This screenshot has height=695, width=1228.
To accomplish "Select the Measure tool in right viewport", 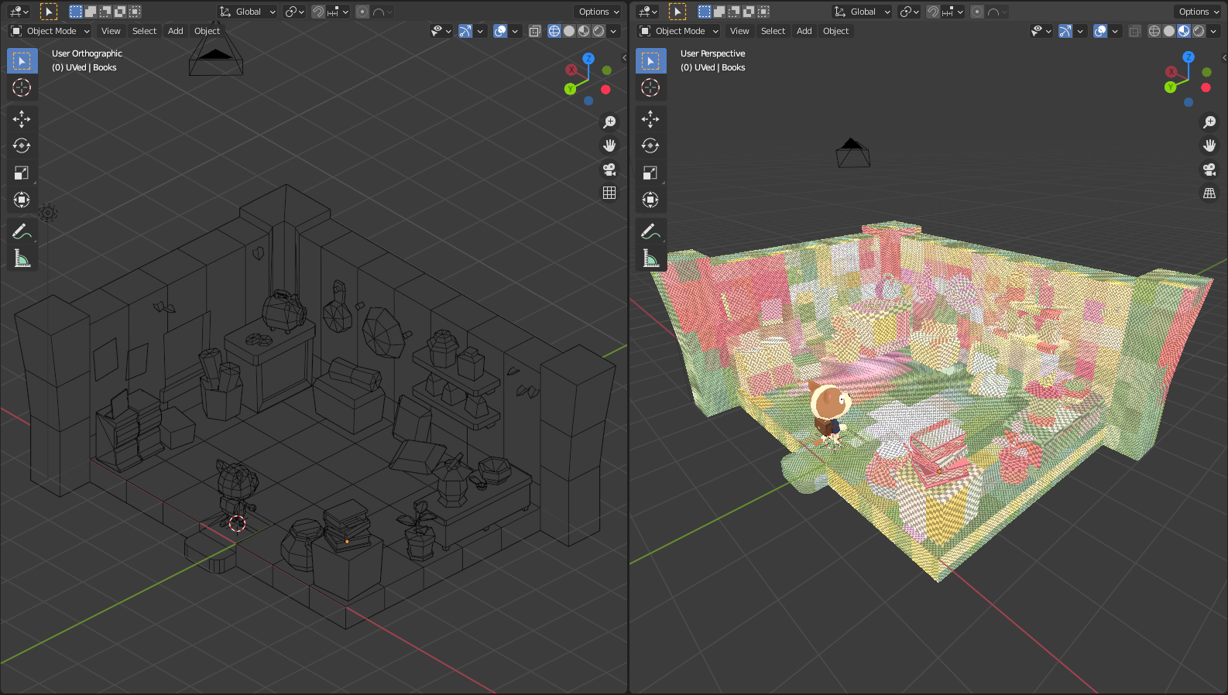I will pyautogui.click(x=650, y=258).
